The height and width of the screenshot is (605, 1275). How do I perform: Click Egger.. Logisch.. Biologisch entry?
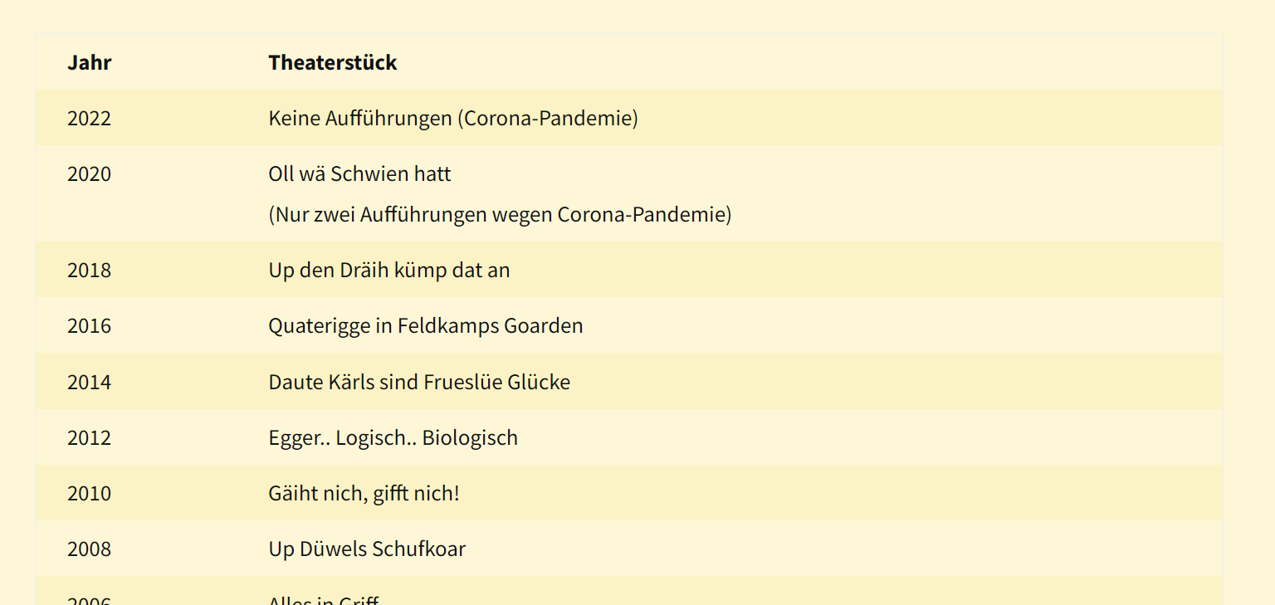point(393,437)
